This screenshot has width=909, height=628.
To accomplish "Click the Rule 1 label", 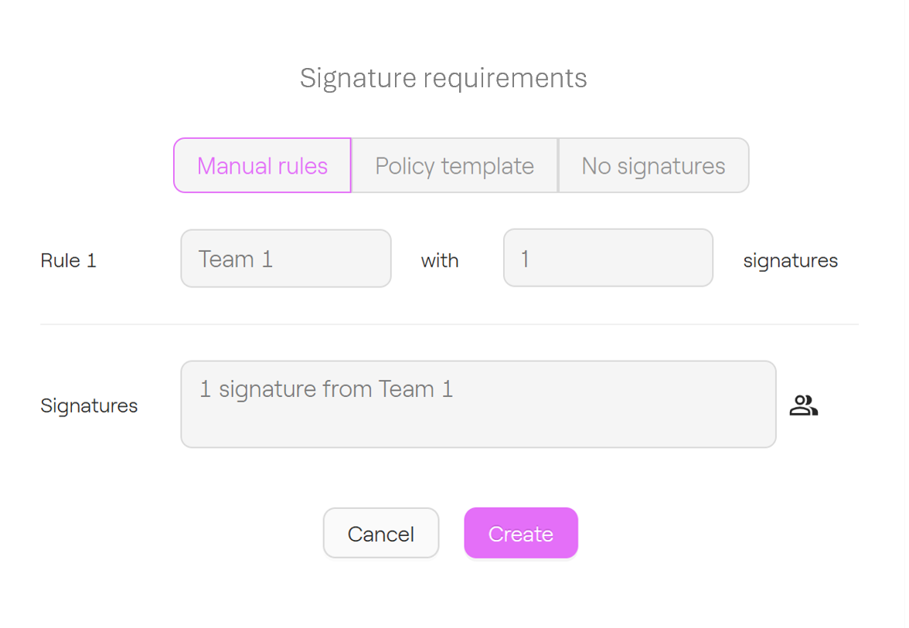I will [68, 260].
